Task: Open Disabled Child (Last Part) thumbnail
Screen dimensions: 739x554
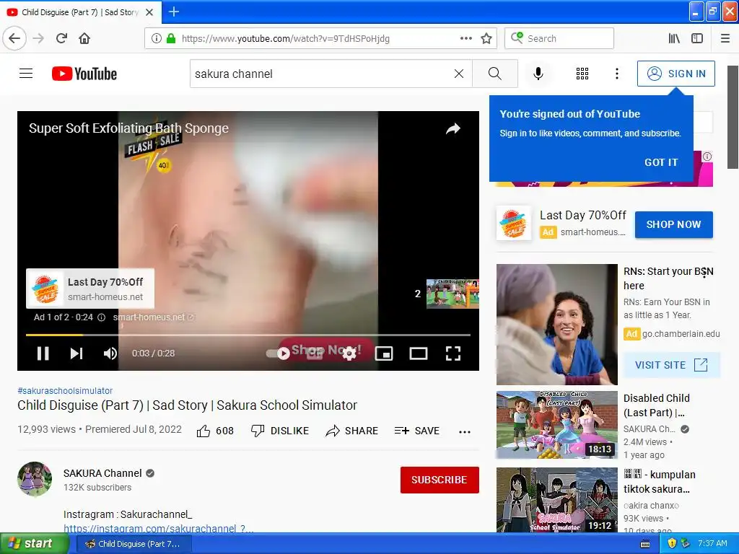Action: (556, 424)
